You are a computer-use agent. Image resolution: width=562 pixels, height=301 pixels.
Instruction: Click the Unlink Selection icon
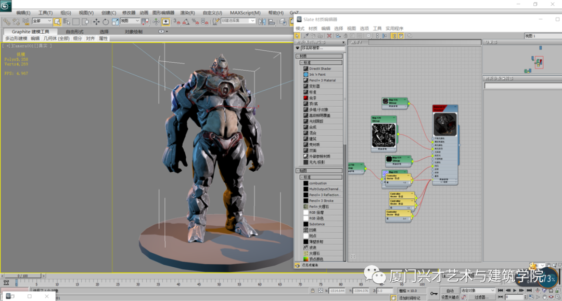[x=16, y=21]
